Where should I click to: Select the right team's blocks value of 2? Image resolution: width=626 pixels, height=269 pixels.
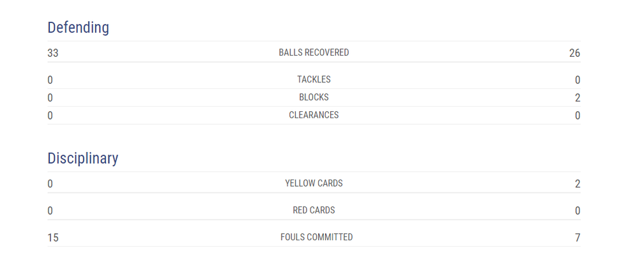coord(577,98)
